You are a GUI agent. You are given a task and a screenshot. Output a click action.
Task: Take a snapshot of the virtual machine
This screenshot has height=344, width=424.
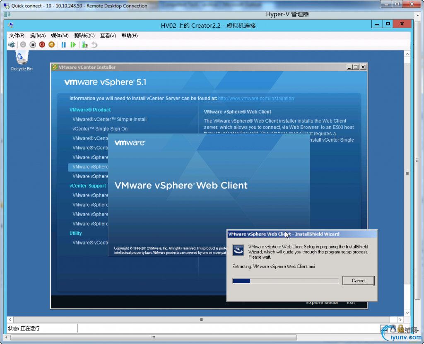tap(85, 45)
